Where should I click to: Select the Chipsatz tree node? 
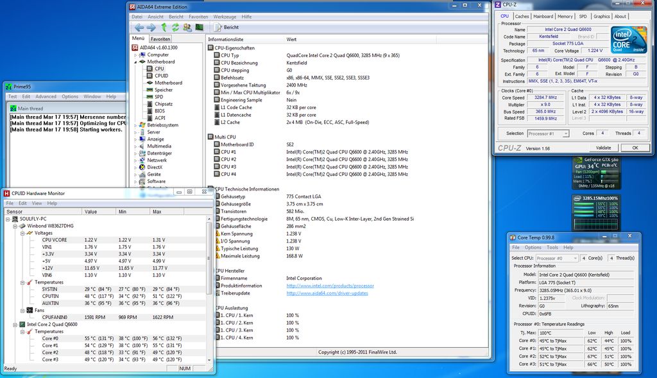point(164,104)
